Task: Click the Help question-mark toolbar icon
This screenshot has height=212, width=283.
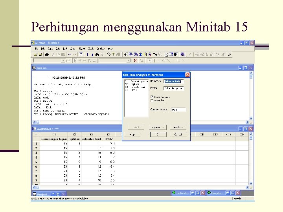Action: tap(113, 55)
